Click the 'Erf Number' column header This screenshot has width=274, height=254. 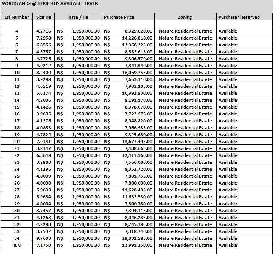point(16,17)
